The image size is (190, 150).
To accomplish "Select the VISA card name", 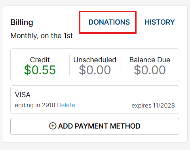I will tap(23, 95).
